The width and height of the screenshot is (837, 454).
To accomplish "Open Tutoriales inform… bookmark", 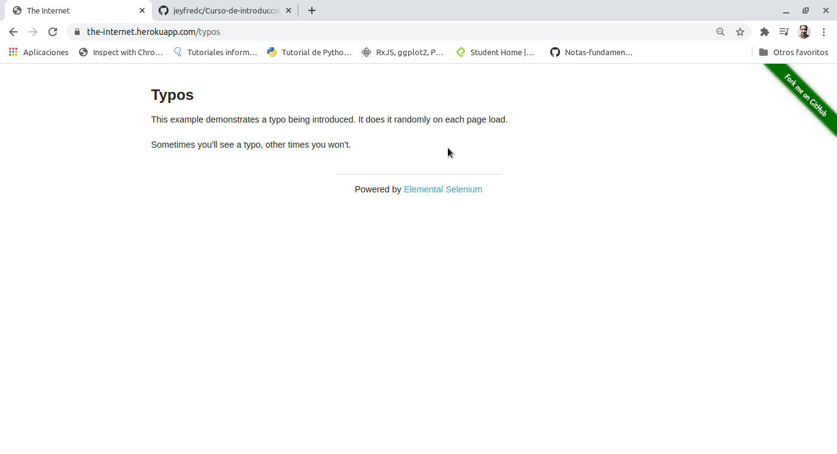I will [x=215, y=52].
